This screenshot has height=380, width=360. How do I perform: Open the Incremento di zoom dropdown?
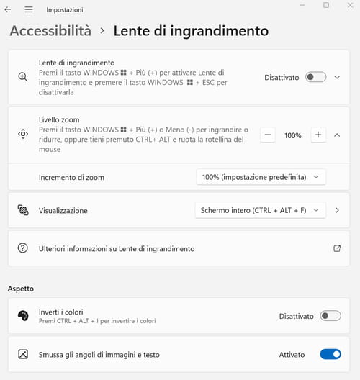pos(261,177)
